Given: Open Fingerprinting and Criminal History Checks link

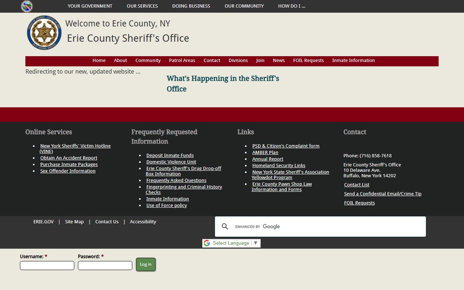Looking at the screenshot, I should pyautogui.click(x=184, y=190).
